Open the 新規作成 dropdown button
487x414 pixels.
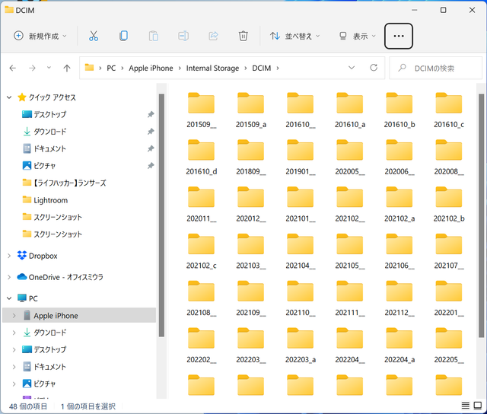(40, 36)
